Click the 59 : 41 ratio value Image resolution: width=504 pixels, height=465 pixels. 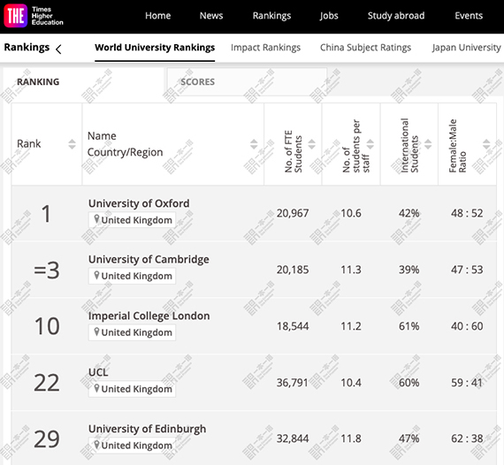(x=467, y=383)
